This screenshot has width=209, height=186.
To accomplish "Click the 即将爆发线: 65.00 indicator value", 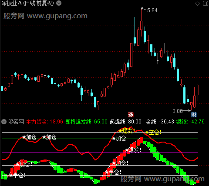I will pyautogui.click(x=86, y=122).
